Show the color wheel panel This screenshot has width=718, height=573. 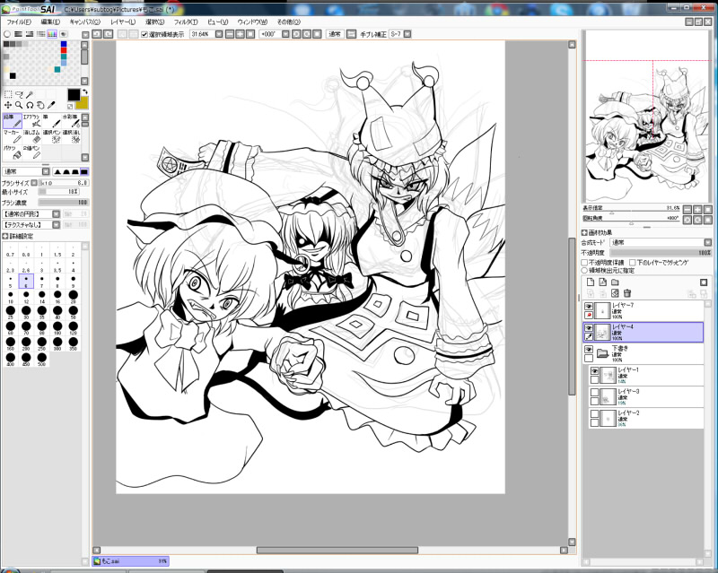pyautogui.click(x=7, y=34)
